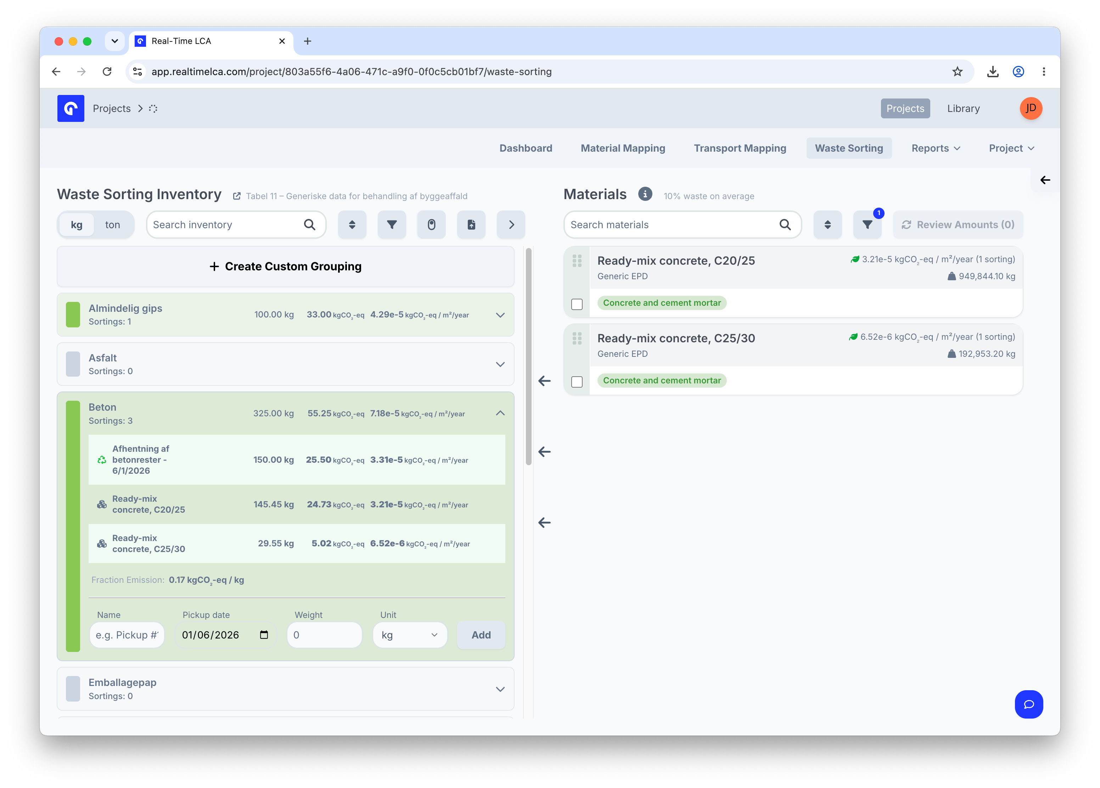Viewport: 1100px width, 788px height.
Task: Open a new browser tab
Action: 307,41
